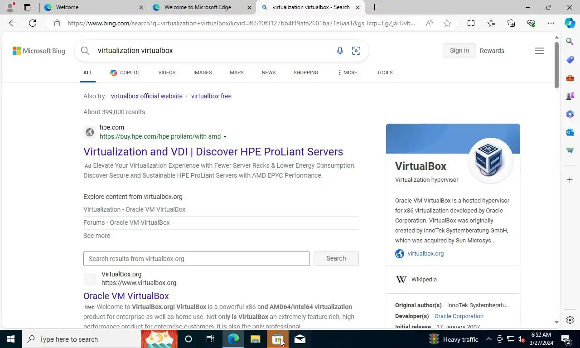Go back with the browser back arrow
The width and height of the screenshot is (580, 348).
pyautogui.click(x=13, y=23)
